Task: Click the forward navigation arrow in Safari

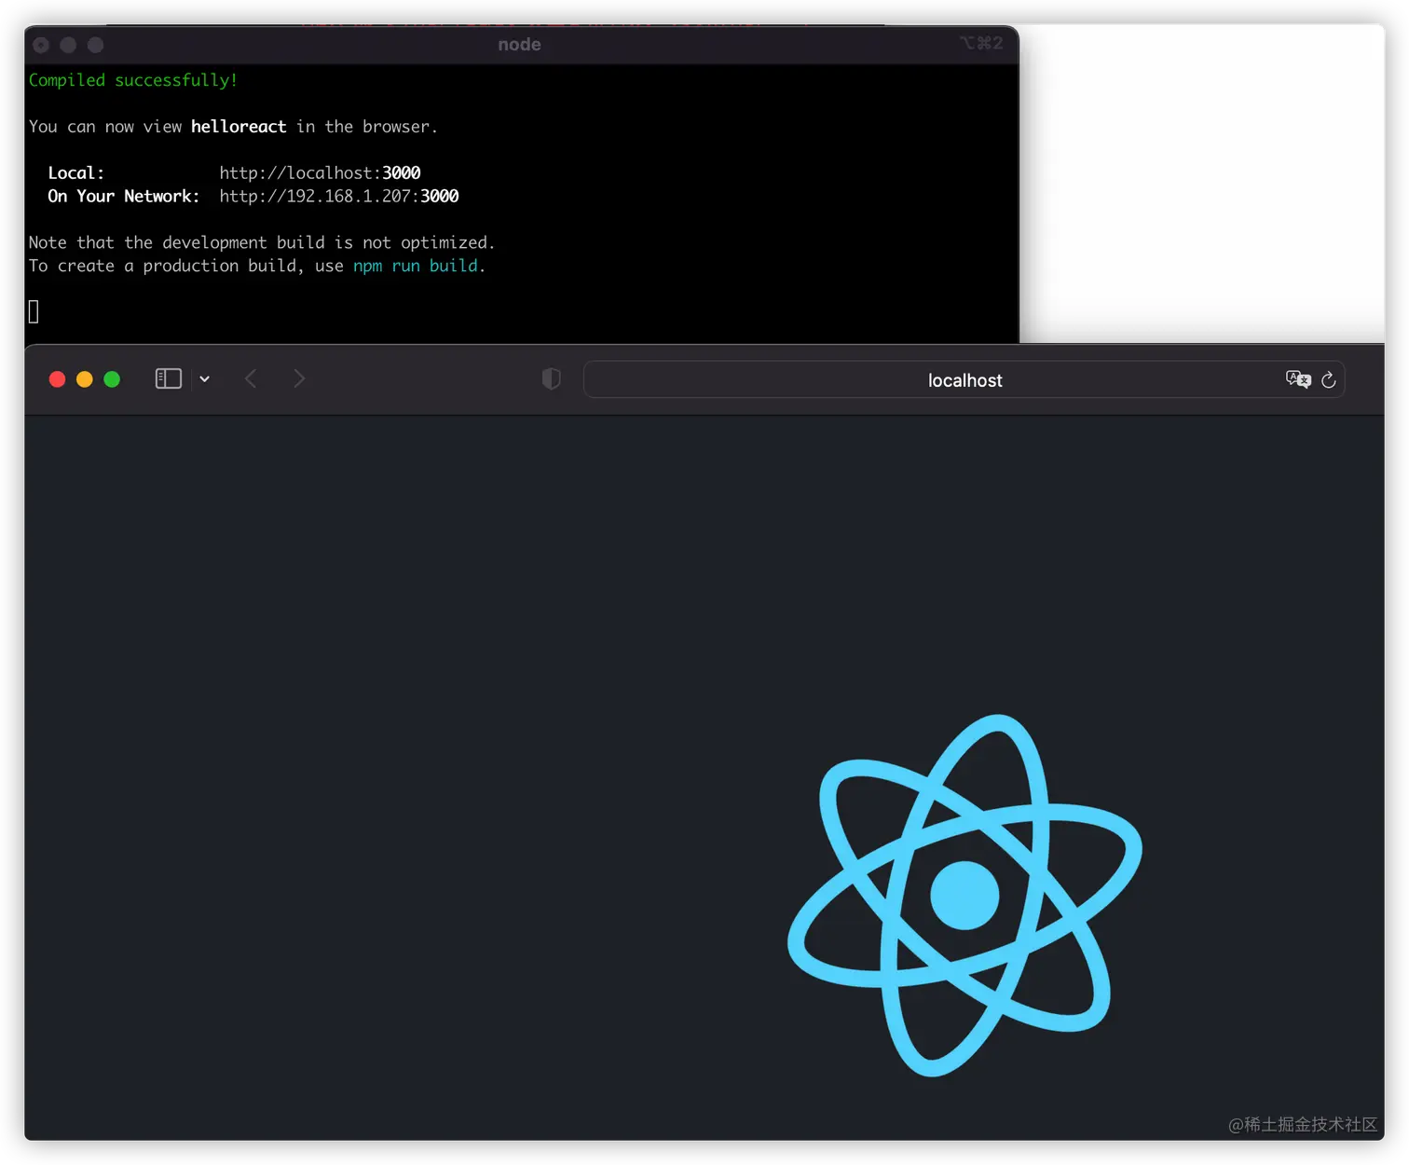Action: tap(298, 378)
